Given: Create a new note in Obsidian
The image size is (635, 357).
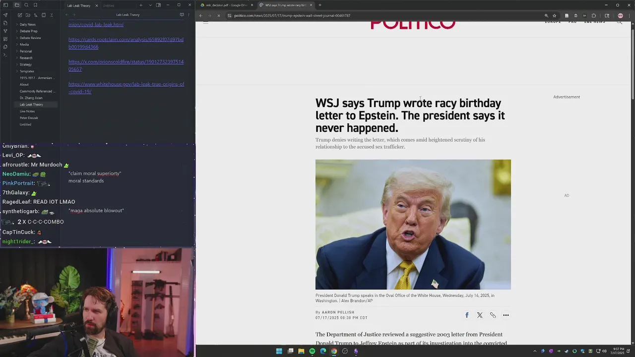Looking at the screenshot, I should click(x=20, y=15).
